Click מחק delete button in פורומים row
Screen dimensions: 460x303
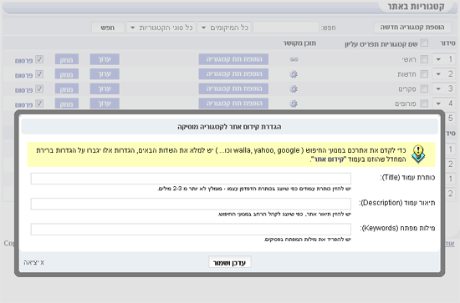(x=67, y=104)
